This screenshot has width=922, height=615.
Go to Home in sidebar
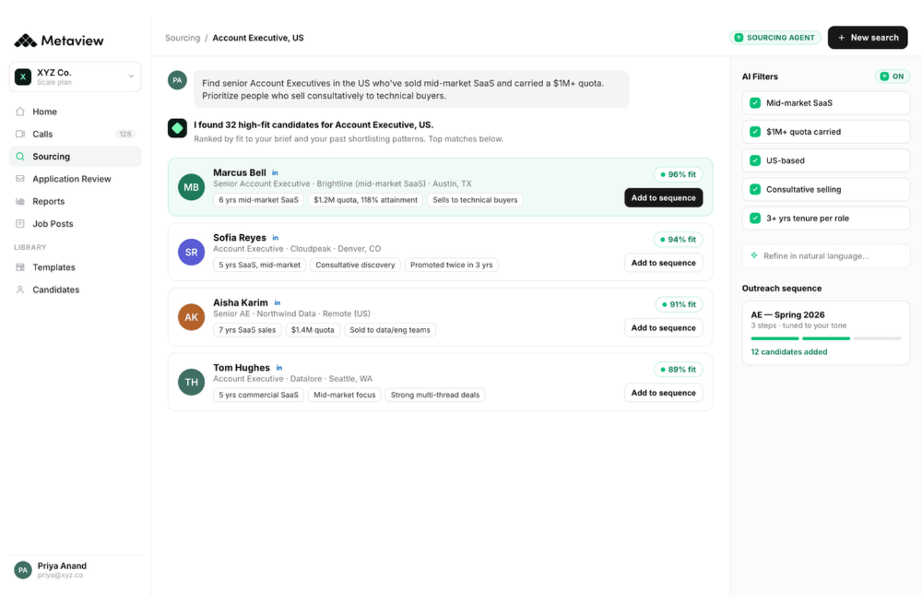click(x=75, y=112)
